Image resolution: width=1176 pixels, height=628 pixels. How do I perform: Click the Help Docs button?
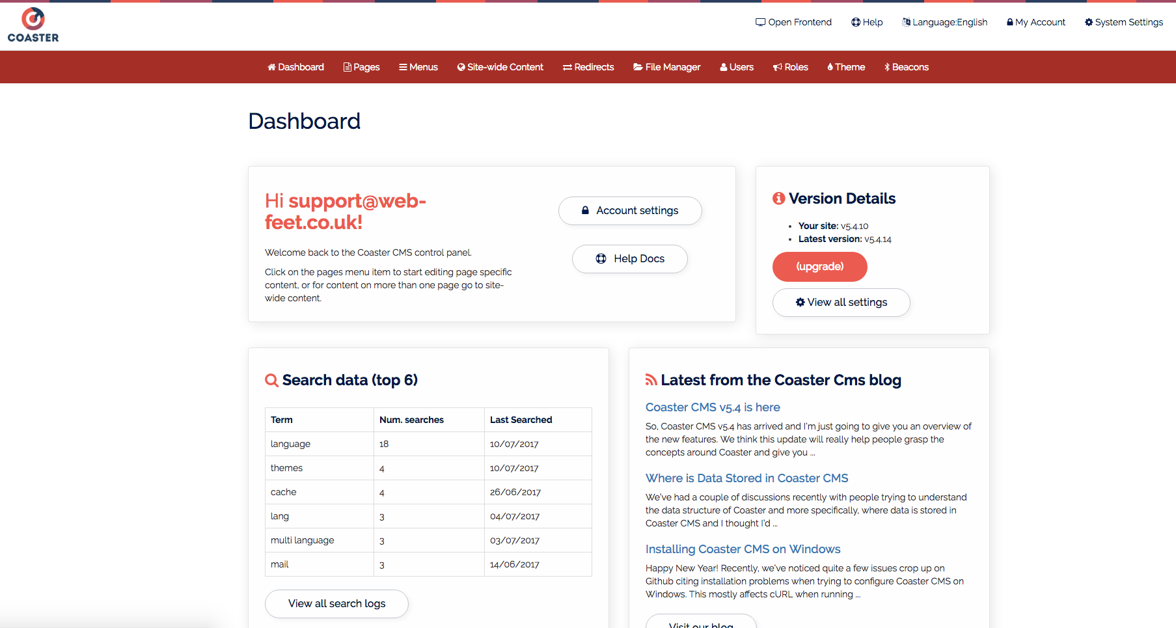pyautogui.click(x=630, y=259)
